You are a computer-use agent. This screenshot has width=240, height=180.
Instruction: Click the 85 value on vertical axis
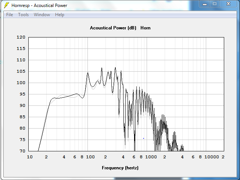coord(22,117)
